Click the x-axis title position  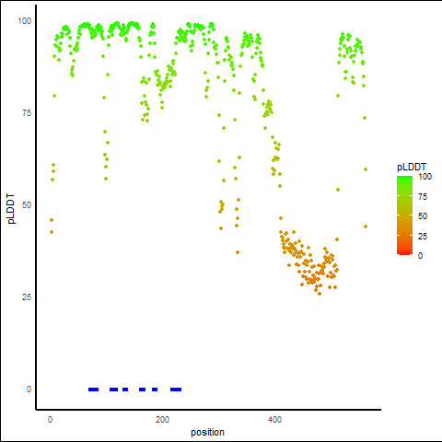[207, 432]
